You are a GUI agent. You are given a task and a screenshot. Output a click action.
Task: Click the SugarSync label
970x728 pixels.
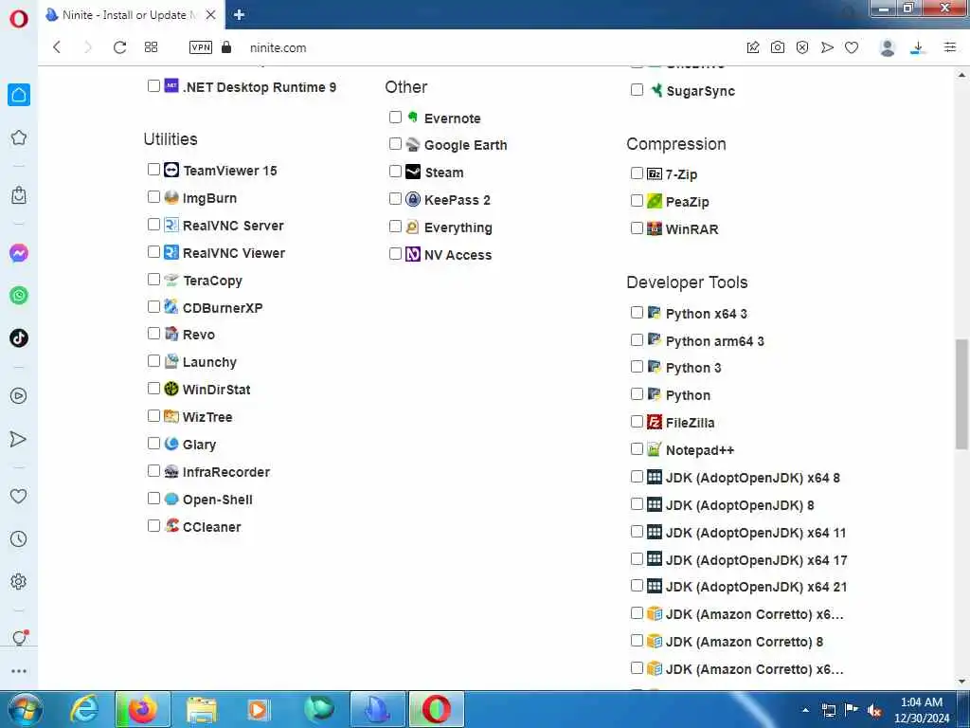[x=700, y=91]
